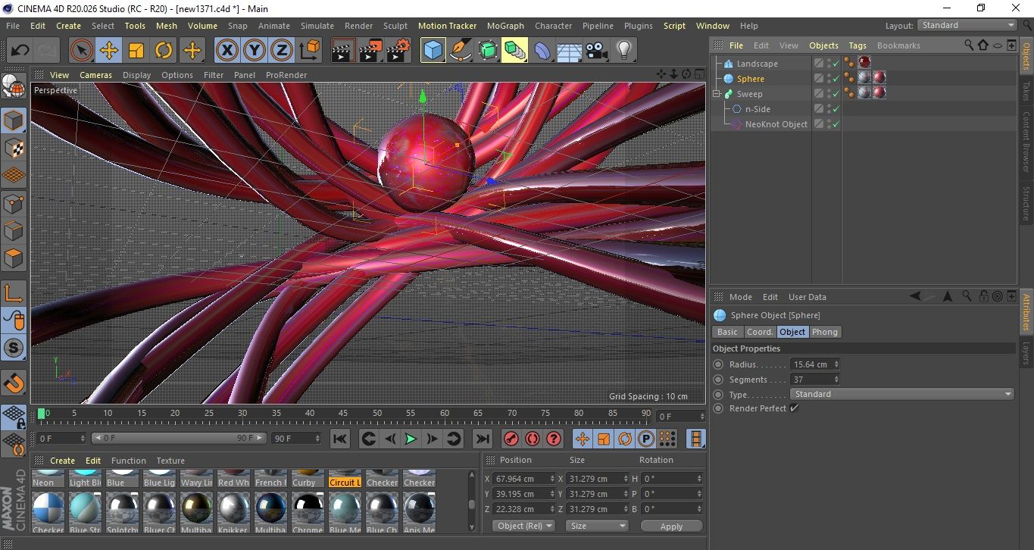
Task: Open the Mesh menu
Action: (167, 26)
